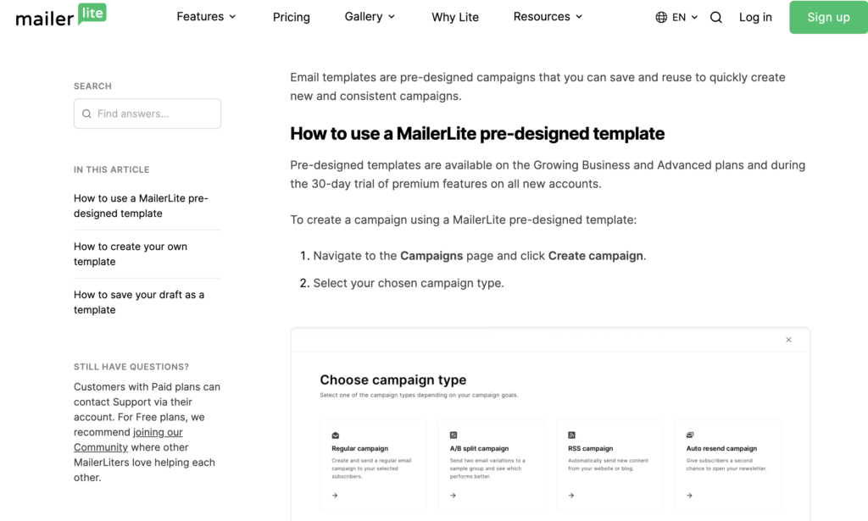Click the globe language icon
Viewport: 868px width, 521px height.
coord(661,17)
